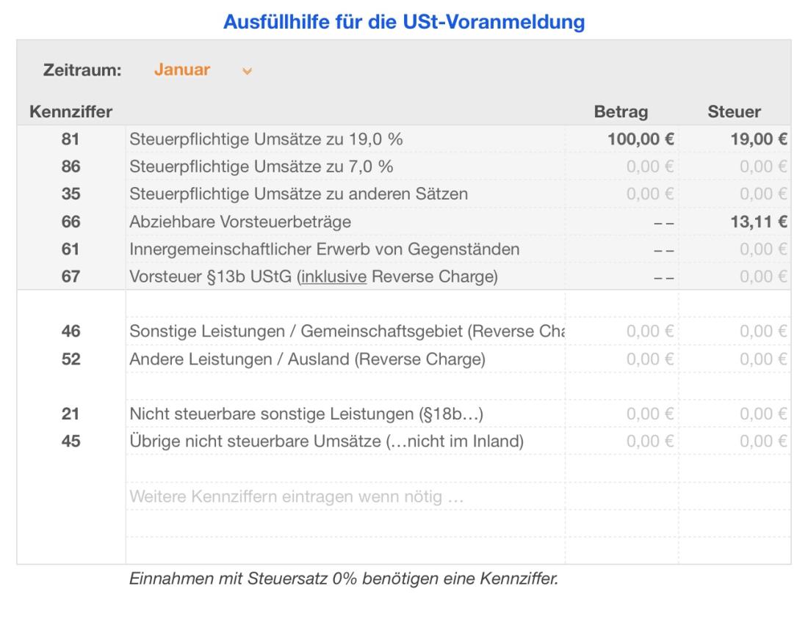
Task: Select the Innergemeinschaftlicher Erwerb row
Action: [x=294, y=248]
